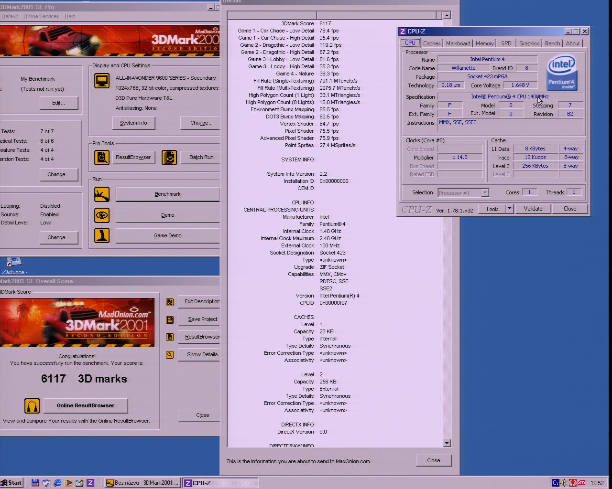Open the Processor #1 selection dropdown
The height and width of the screenshot is (489, 612).
pyautogui.click(x=463, y=192)
